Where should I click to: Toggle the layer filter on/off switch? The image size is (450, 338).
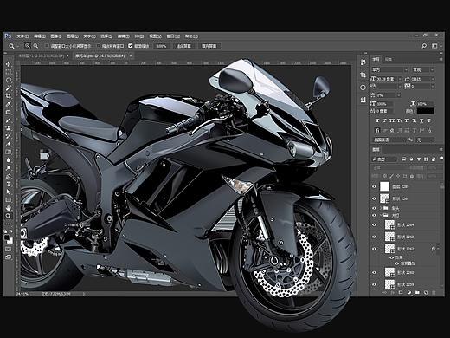point(441,159)
